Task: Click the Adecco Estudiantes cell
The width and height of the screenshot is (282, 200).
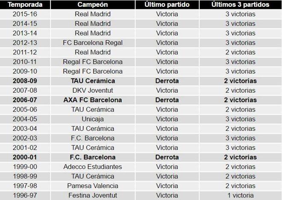Action: [x=92, y=167]
